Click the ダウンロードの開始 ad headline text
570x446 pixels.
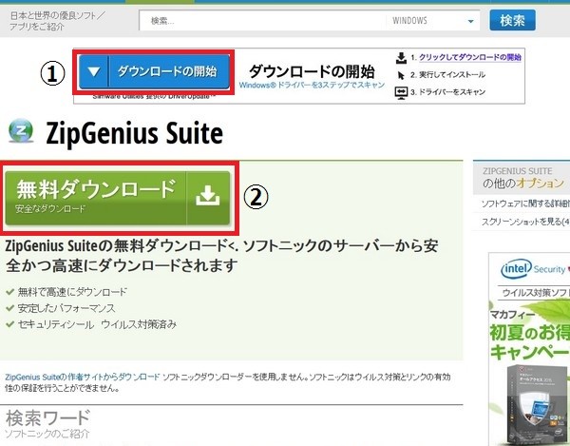(312, 71)
